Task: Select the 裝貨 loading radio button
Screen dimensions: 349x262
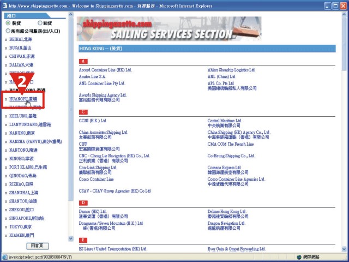Action: (x=8, y=23)
